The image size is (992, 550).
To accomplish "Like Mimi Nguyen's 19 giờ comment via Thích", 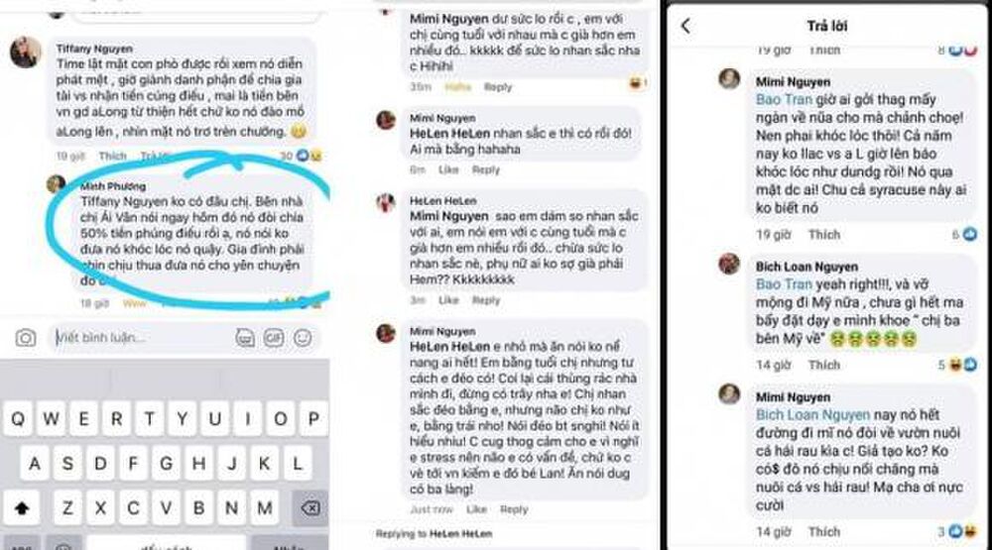I will 824,235.
